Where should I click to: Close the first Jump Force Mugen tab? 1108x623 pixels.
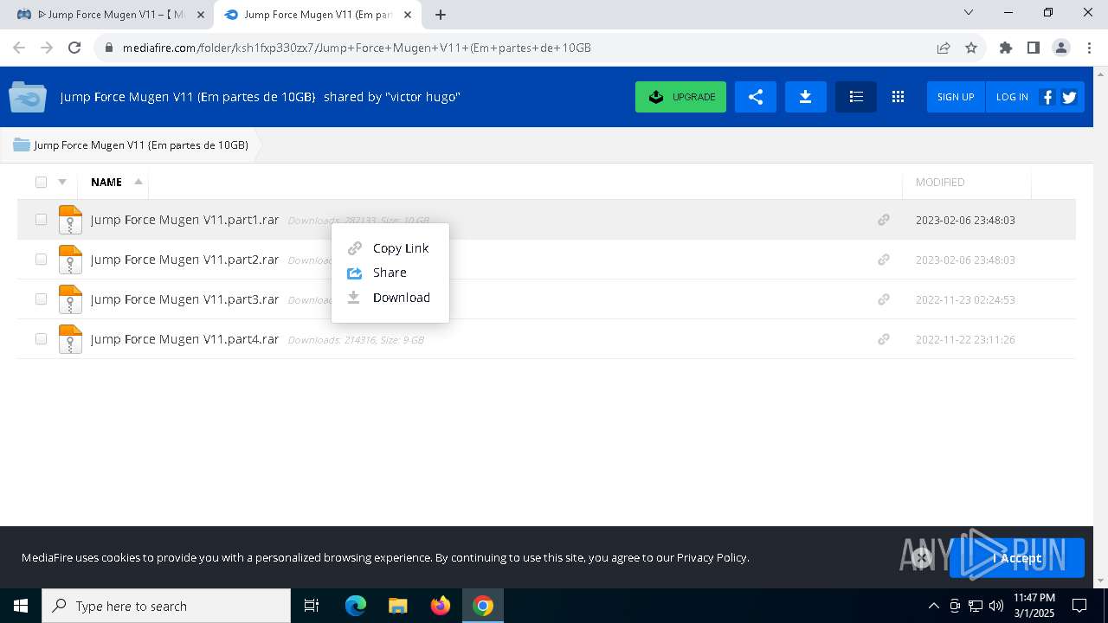200,15
